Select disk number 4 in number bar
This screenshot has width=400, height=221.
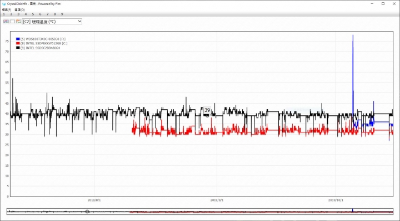[x=26, y=14]
